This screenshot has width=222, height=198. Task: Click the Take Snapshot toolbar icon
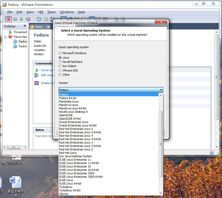(39, 19)
